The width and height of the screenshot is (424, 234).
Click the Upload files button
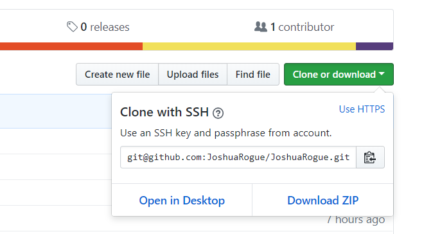193,75
